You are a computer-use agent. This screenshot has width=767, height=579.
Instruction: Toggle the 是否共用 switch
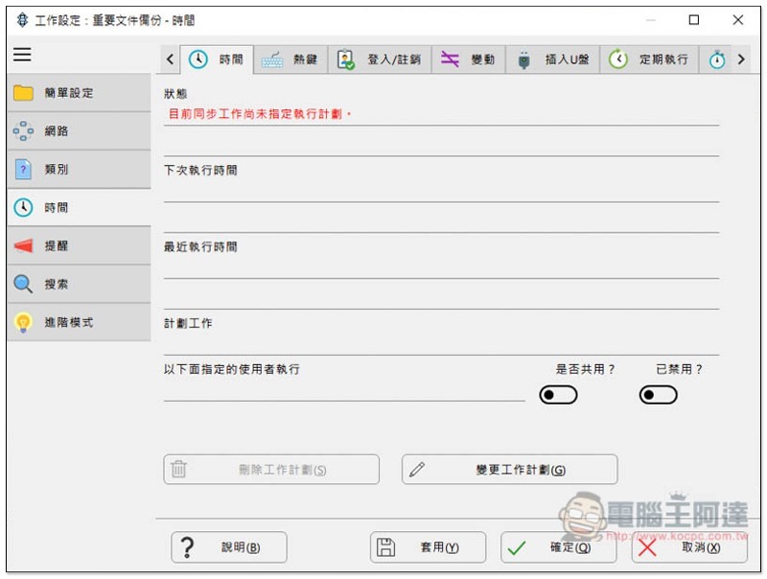coord(558,395)
